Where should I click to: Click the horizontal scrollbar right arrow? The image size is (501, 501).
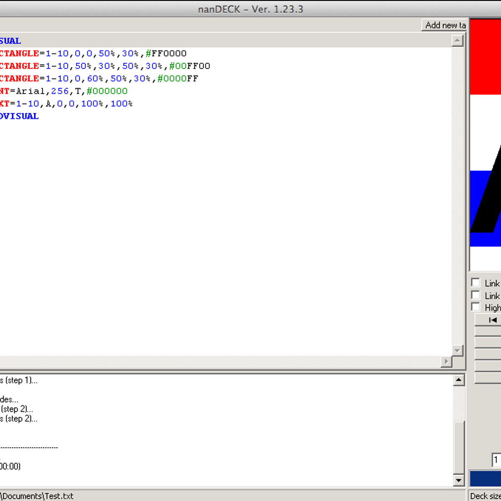click(446, 362)
